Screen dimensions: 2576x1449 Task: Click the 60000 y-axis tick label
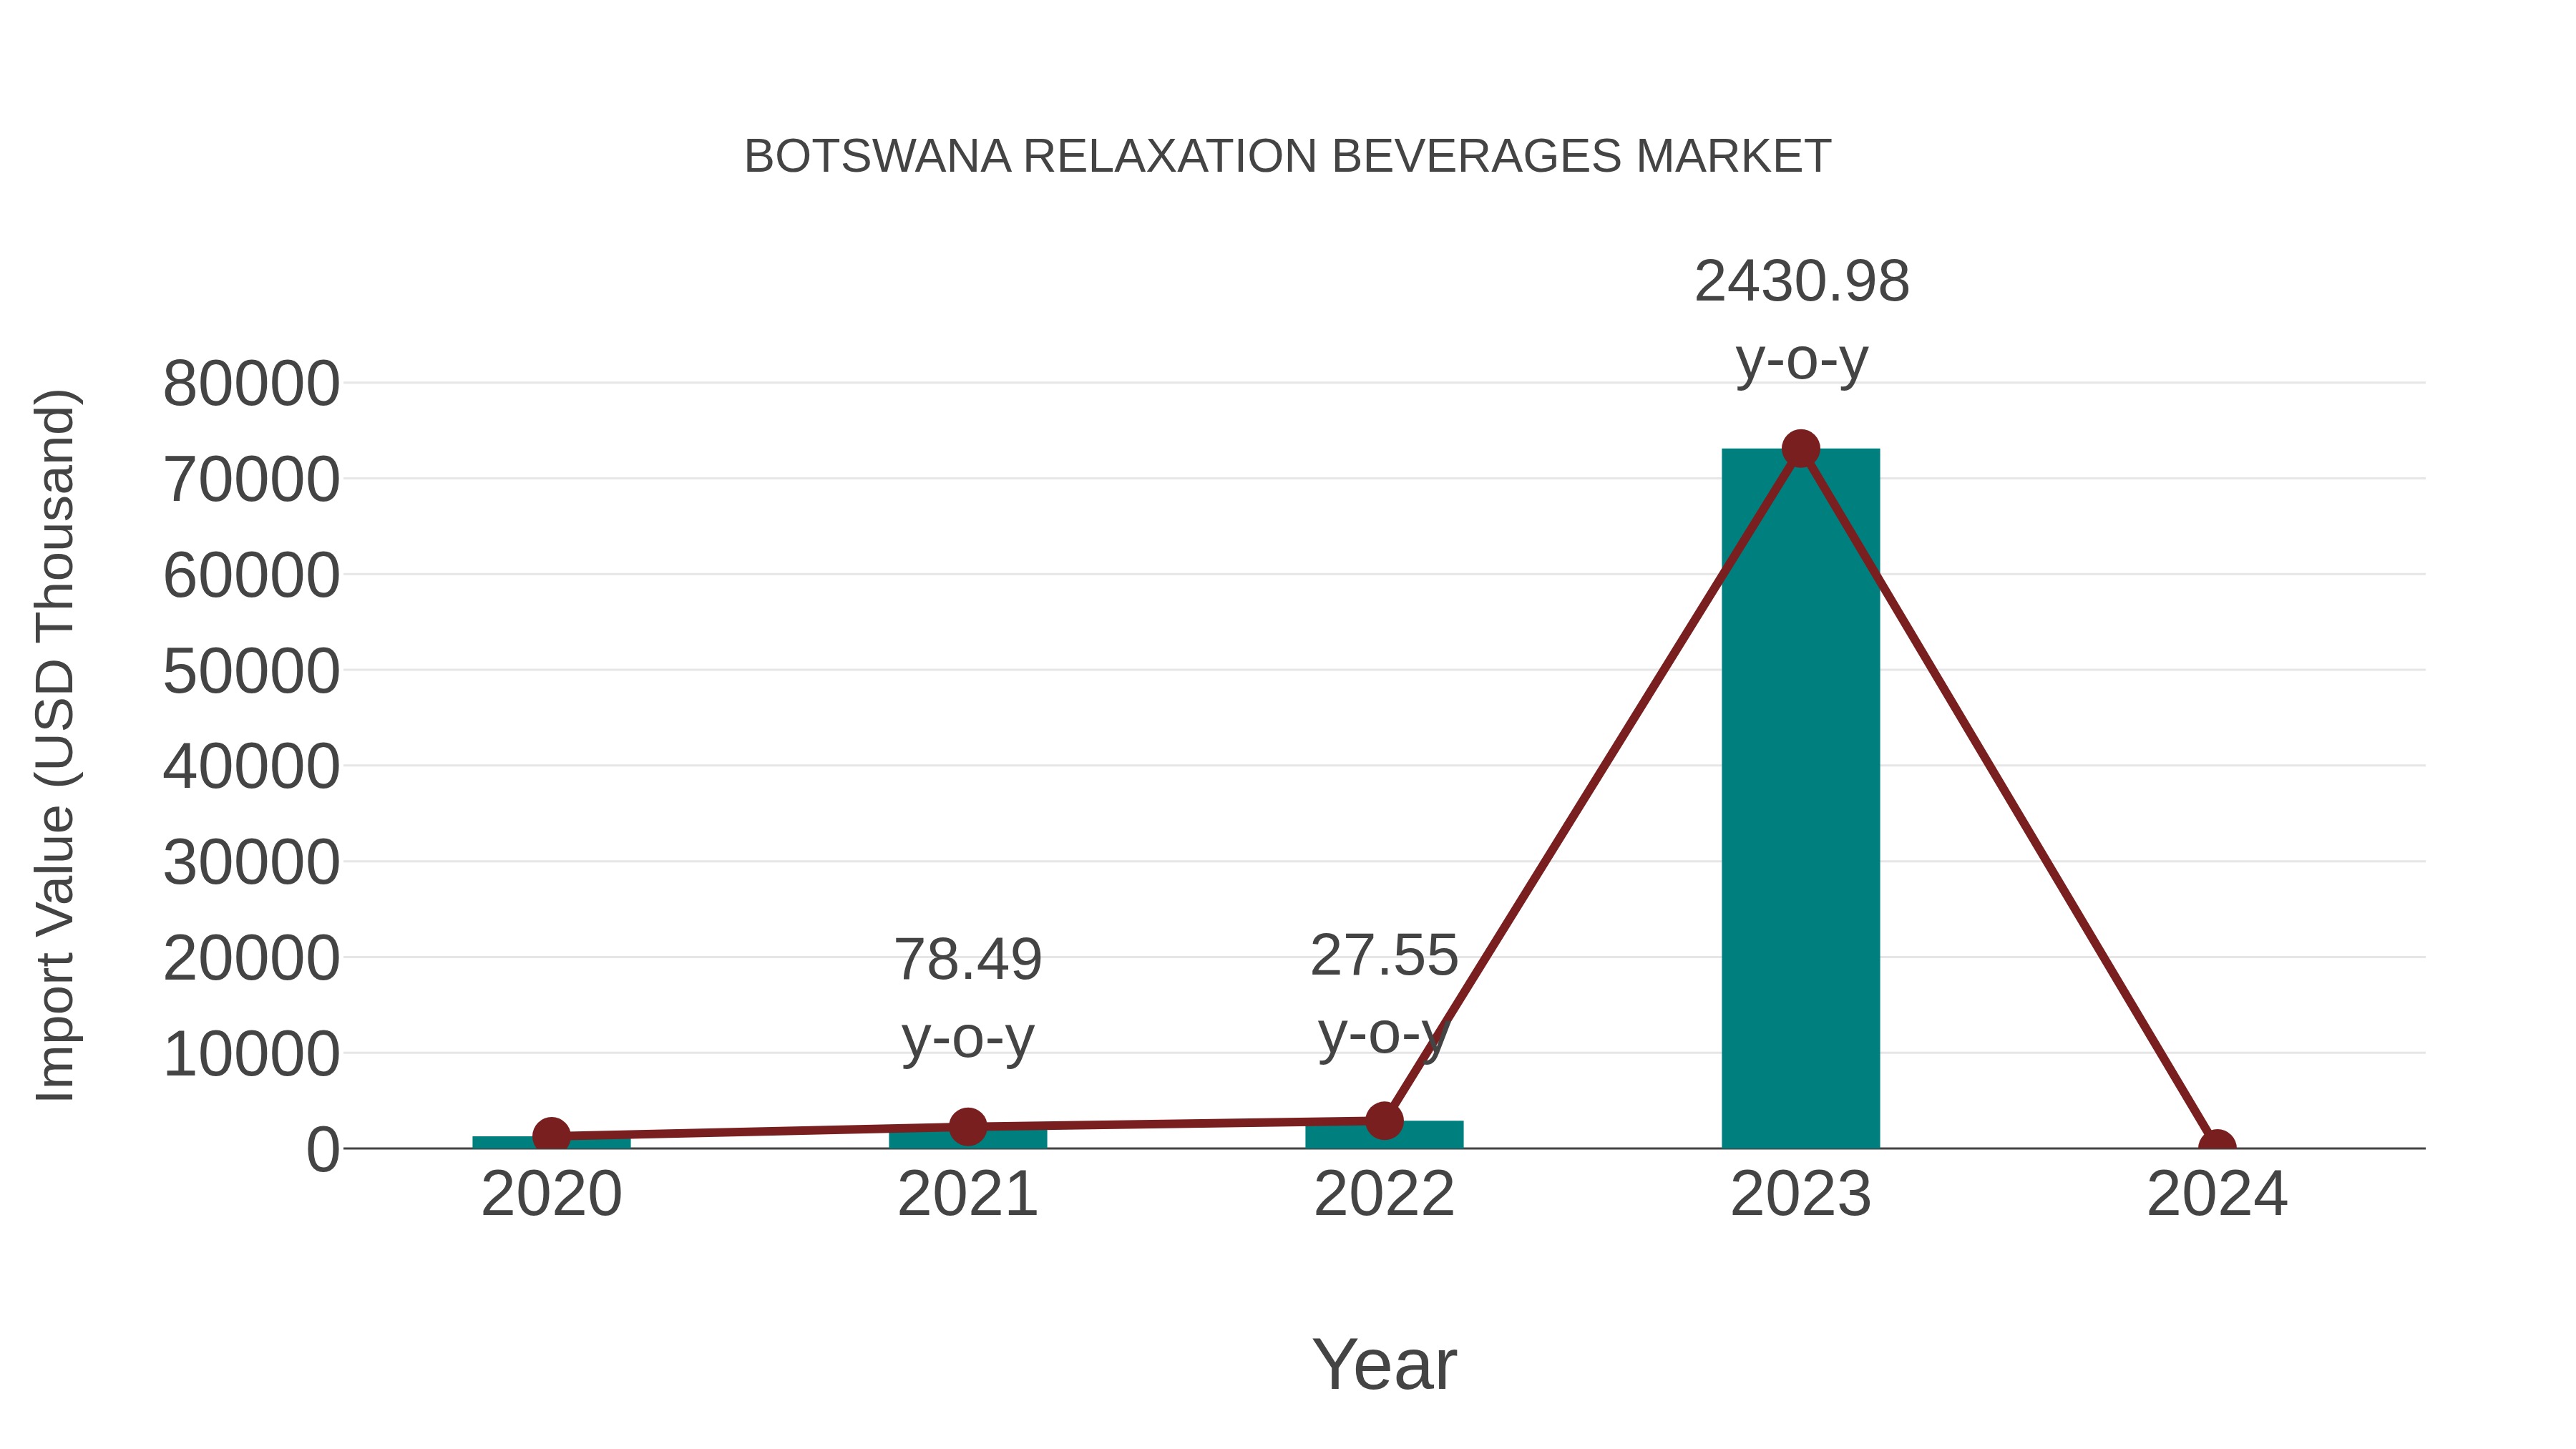pyautogui.click(x=251, y=576)
